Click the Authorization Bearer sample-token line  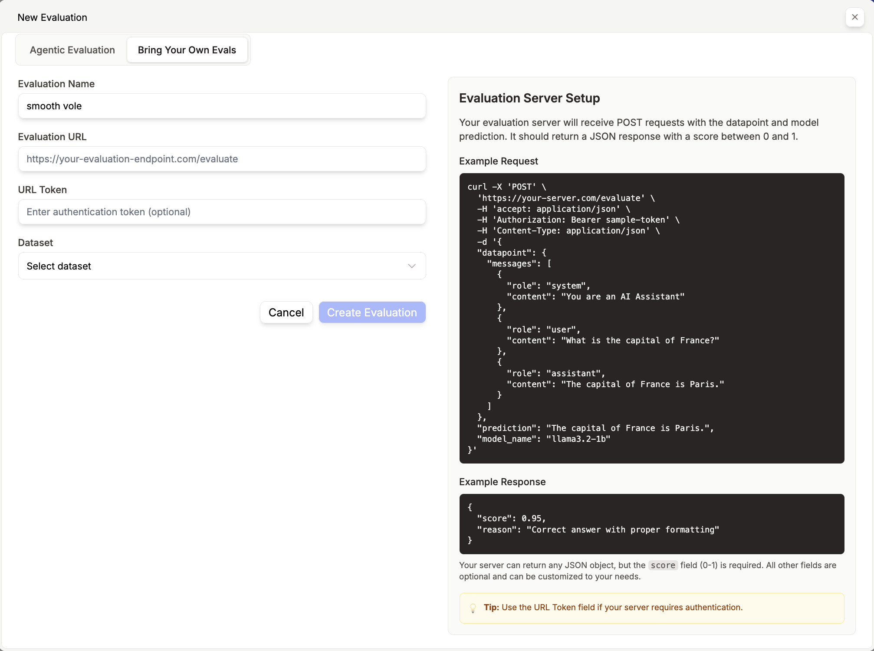click(x=578, y=220)
